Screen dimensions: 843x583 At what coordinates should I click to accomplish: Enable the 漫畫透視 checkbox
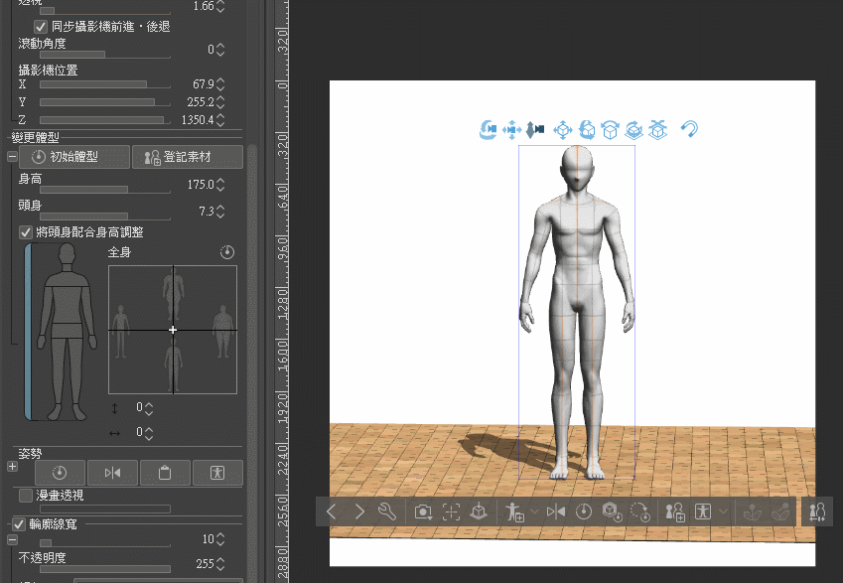26,495
